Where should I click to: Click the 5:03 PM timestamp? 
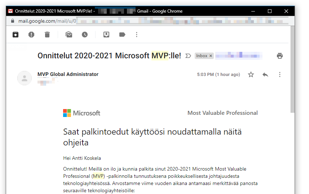coord(218,75)
